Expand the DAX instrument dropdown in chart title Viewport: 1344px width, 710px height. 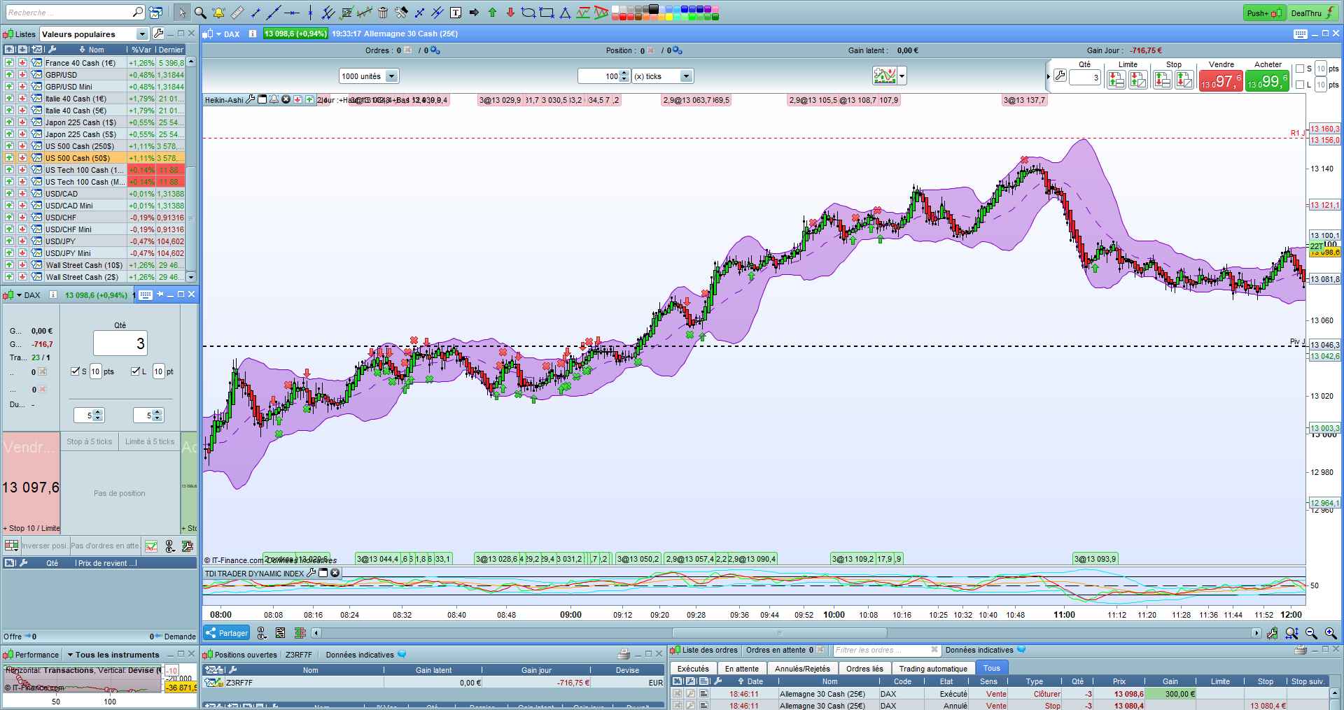pos(218,34)
